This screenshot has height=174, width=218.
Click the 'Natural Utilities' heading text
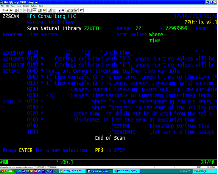coord(50,22)
